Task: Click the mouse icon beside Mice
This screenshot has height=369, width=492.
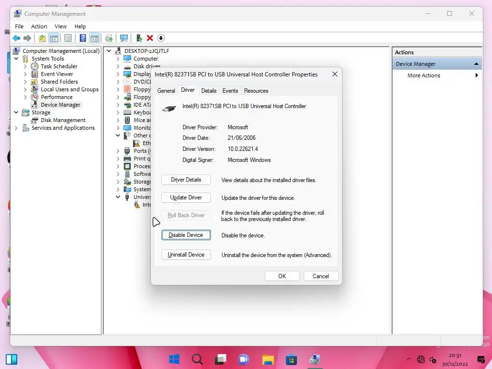Action: (127, 120)
